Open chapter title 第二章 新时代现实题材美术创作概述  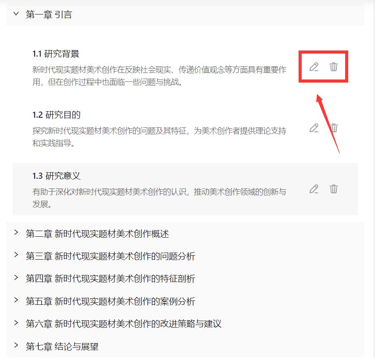(97, 234)
